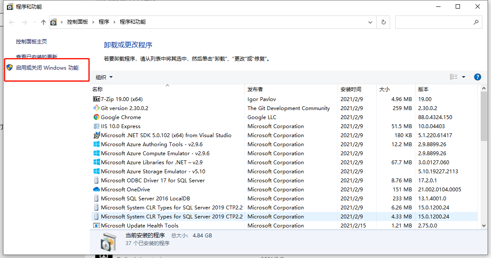Navigate to 控制面板 breadcrumb

pyautogui.click(x=77, y=22)
